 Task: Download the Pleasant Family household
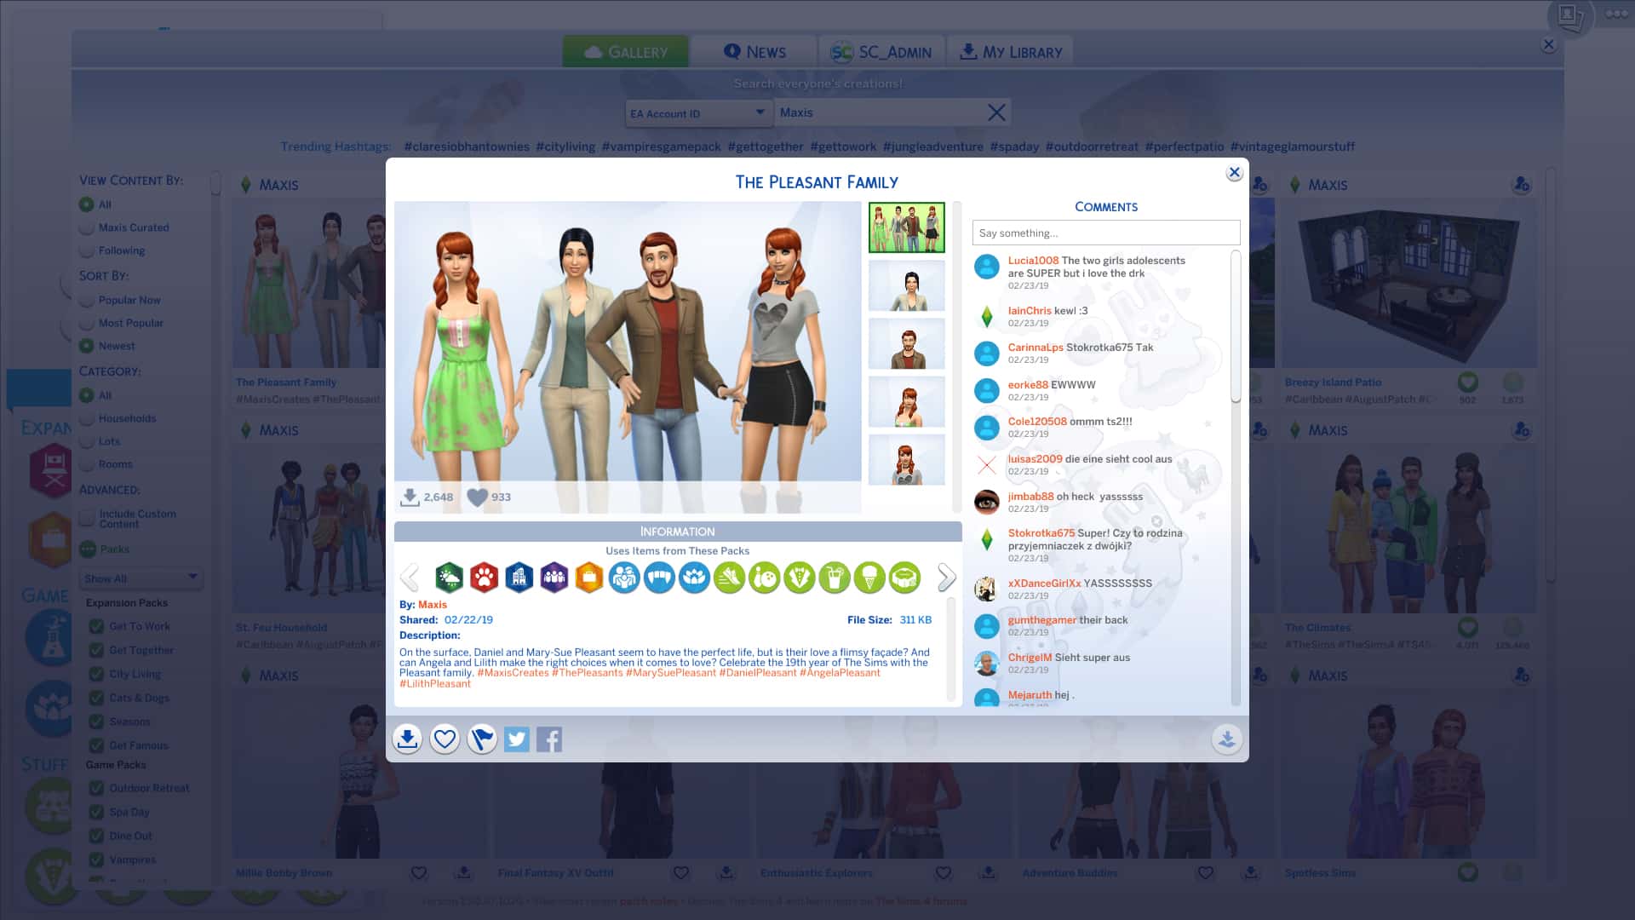[407, 739]
